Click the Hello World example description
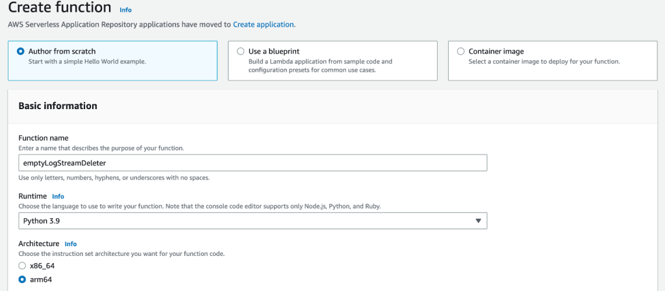The width and height of the screenshot is (665, 291). pyautogui.click(x=87, y=62)
